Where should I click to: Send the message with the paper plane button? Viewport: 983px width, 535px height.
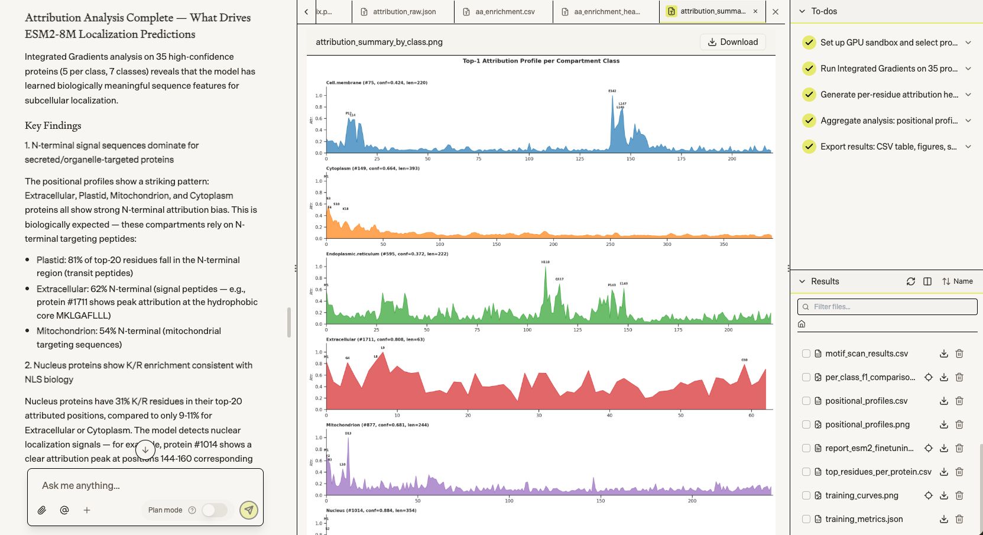click(249, 510)
